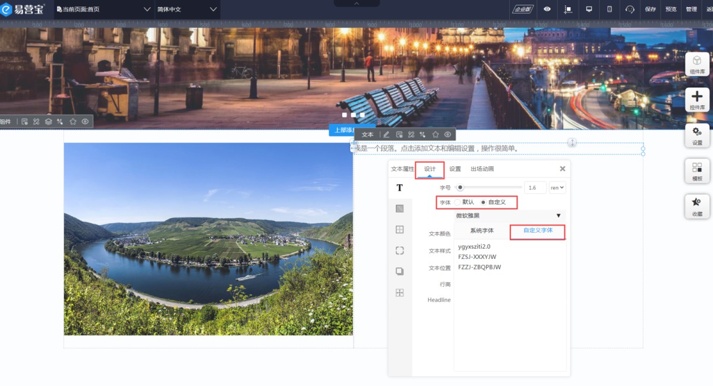Open the 简体中文 language dropdown

[x=187, y=10]
